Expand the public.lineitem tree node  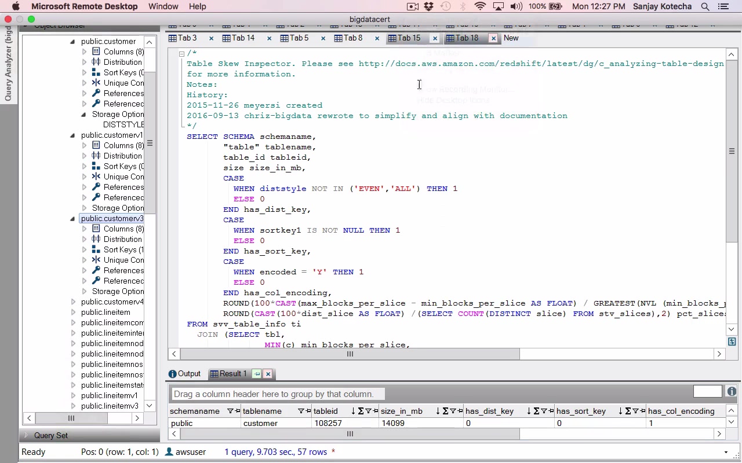point(73,313)
